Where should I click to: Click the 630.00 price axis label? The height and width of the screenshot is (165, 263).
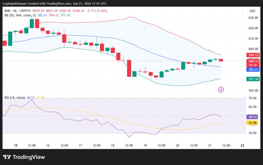pyautogui.click(x=253, y=18)
